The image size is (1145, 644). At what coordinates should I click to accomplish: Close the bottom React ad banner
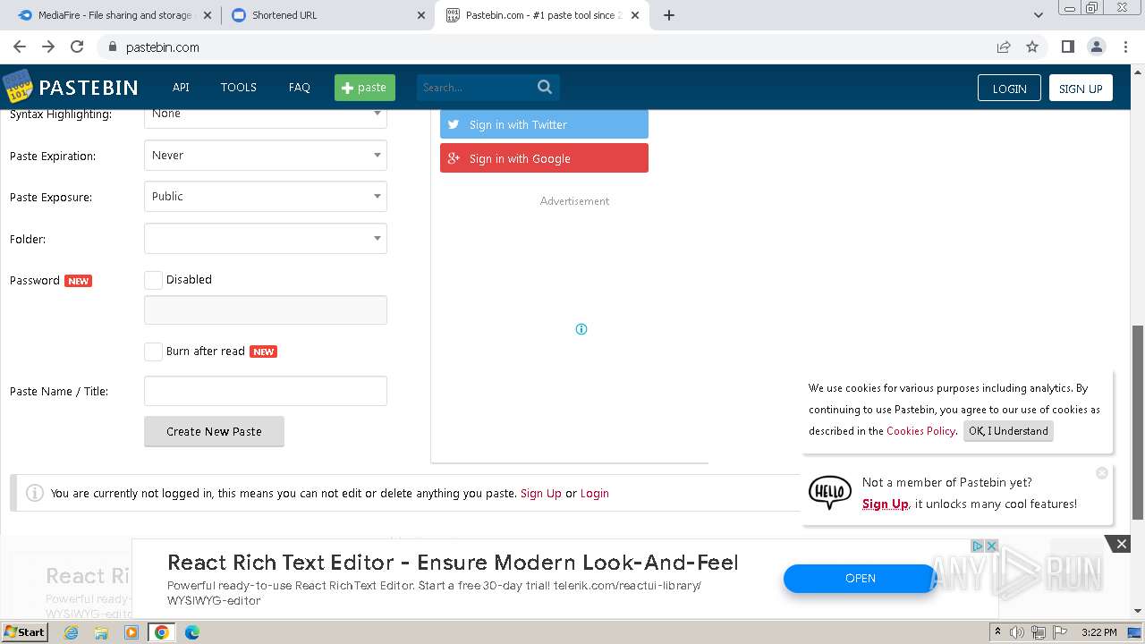(1121, 544)
